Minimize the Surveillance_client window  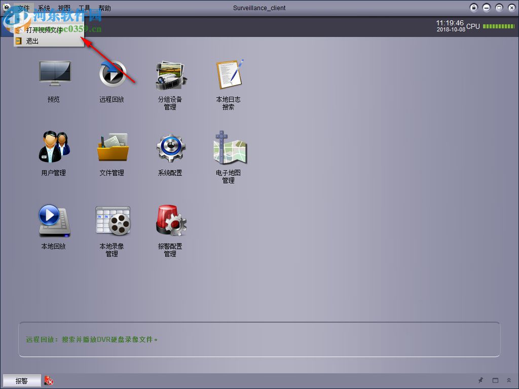(486, 8)
